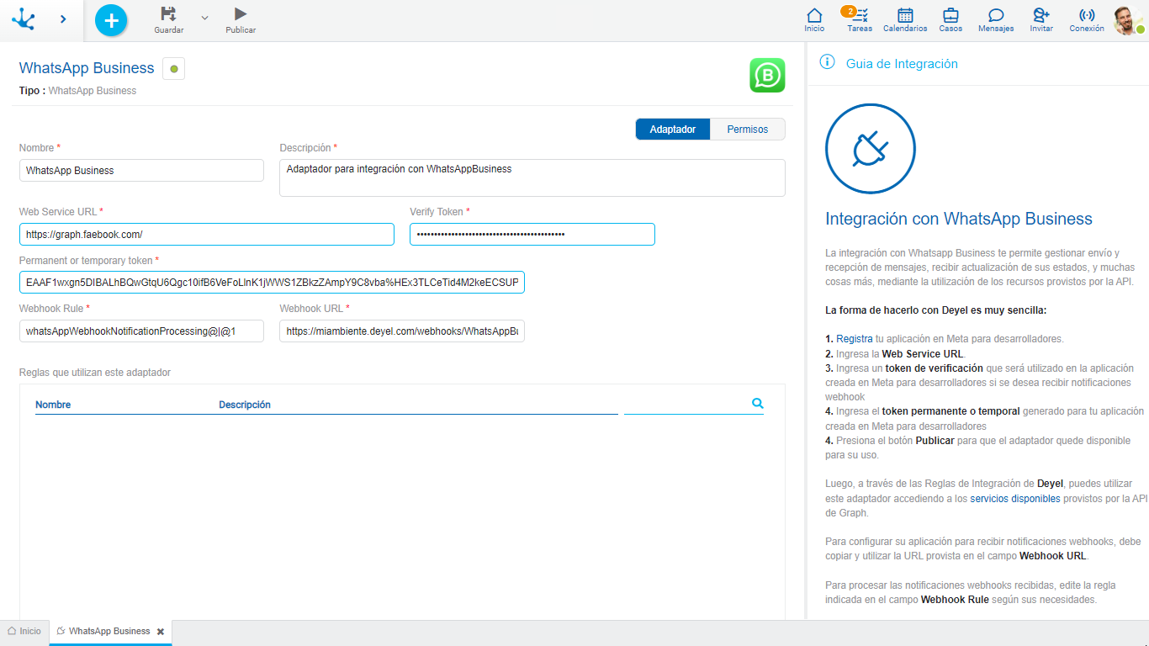1149x646 pixels.
Task: Sort by Descripción column header
Action: 245,405
